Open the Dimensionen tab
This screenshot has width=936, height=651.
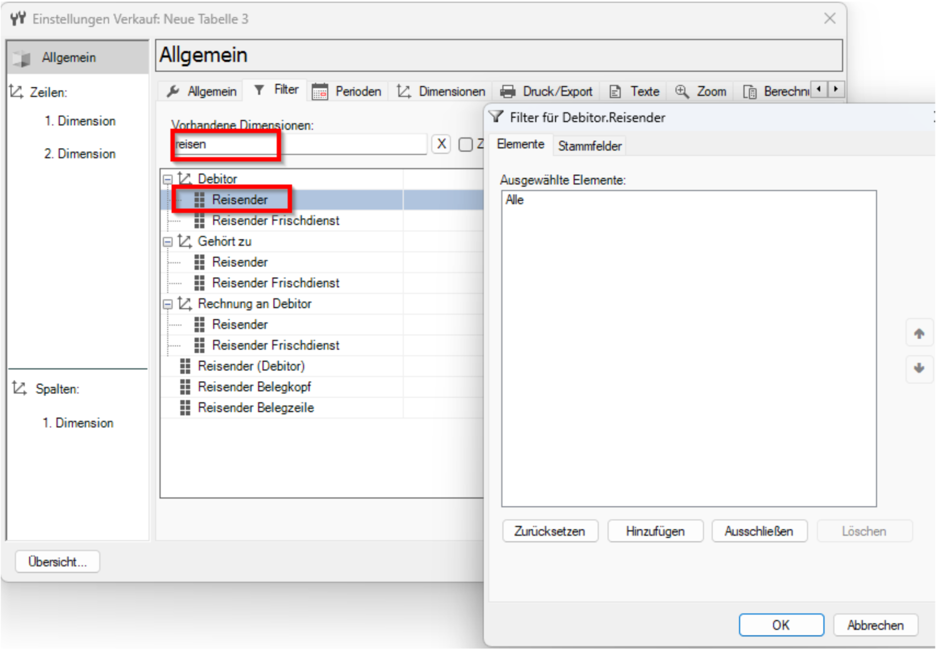[x=441, y=91]
